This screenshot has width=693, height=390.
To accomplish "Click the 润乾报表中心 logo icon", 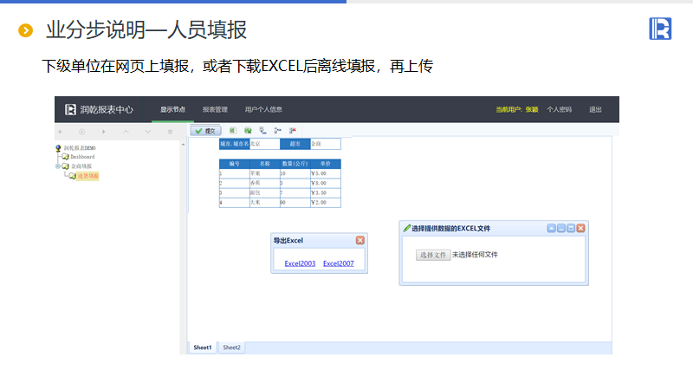I will (70, 110).
